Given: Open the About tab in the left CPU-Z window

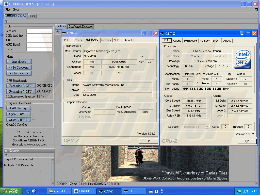Looking at the screenshot, I should click(x=128, y=40).
